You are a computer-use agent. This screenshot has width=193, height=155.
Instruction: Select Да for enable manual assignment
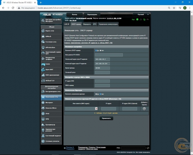[96, 94]
